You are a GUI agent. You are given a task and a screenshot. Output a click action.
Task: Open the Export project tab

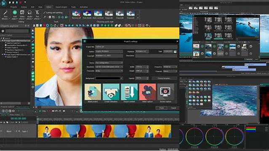[61, 7]
